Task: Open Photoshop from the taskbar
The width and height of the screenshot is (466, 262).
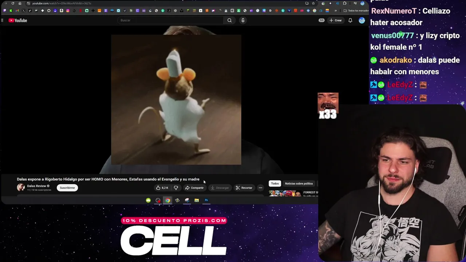Action: point(206,200)
